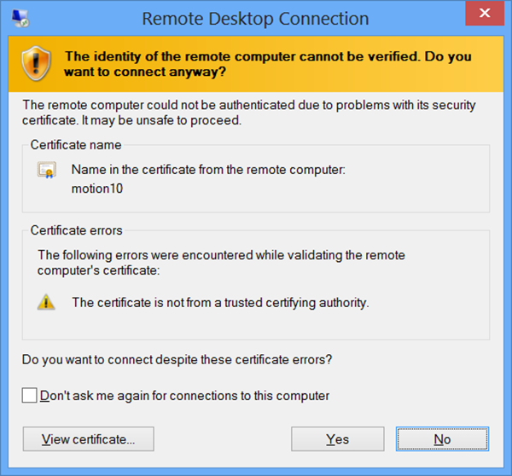512x476 pixels.
Task: Open the View certificate dialog
Action: [x=89, y=439]
